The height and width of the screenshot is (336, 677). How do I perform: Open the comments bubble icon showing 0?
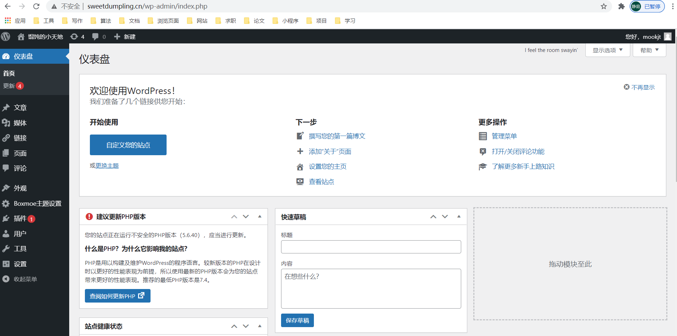coord(99,37)
